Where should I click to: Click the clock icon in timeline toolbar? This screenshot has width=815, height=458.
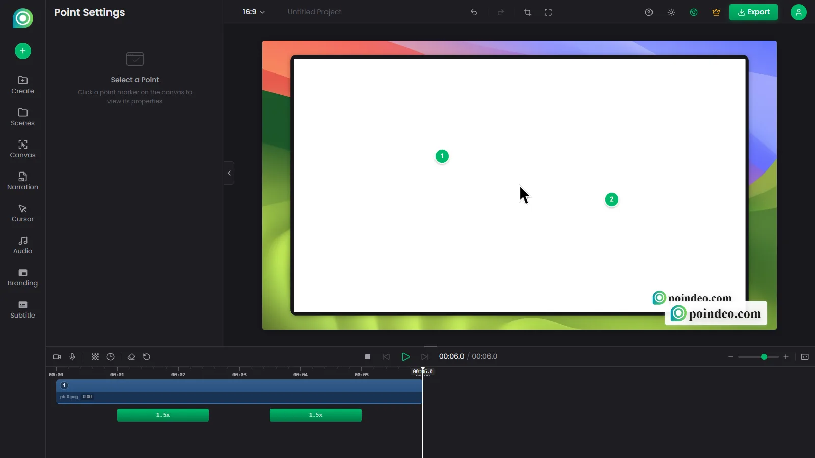111,357
